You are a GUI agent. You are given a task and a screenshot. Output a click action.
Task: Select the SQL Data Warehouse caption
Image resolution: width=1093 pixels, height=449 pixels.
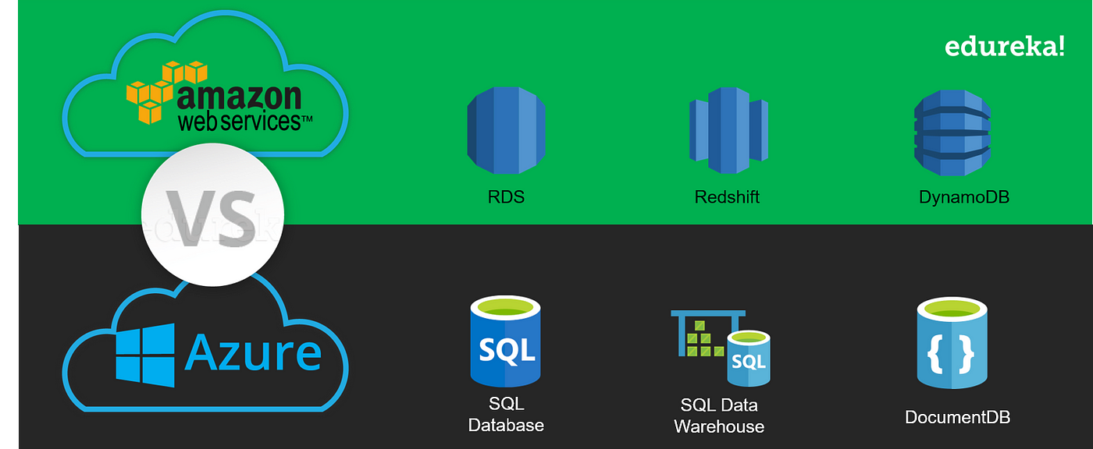719,416
